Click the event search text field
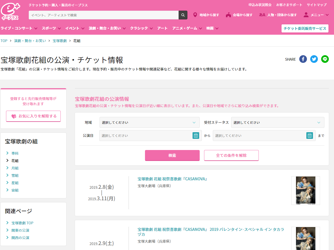Screen dimensions: 334x250 [104, 15]
